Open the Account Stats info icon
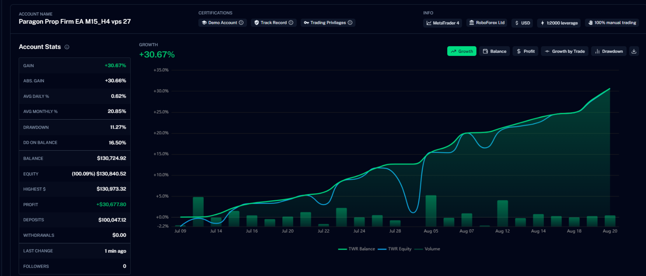Screen dimensions: 646x276 [x=67, y=47]
